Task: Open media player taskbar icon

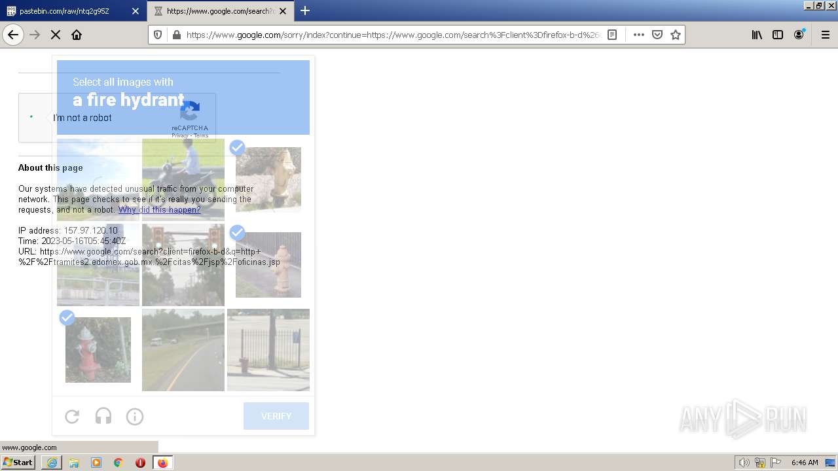Action: (96, 462)
